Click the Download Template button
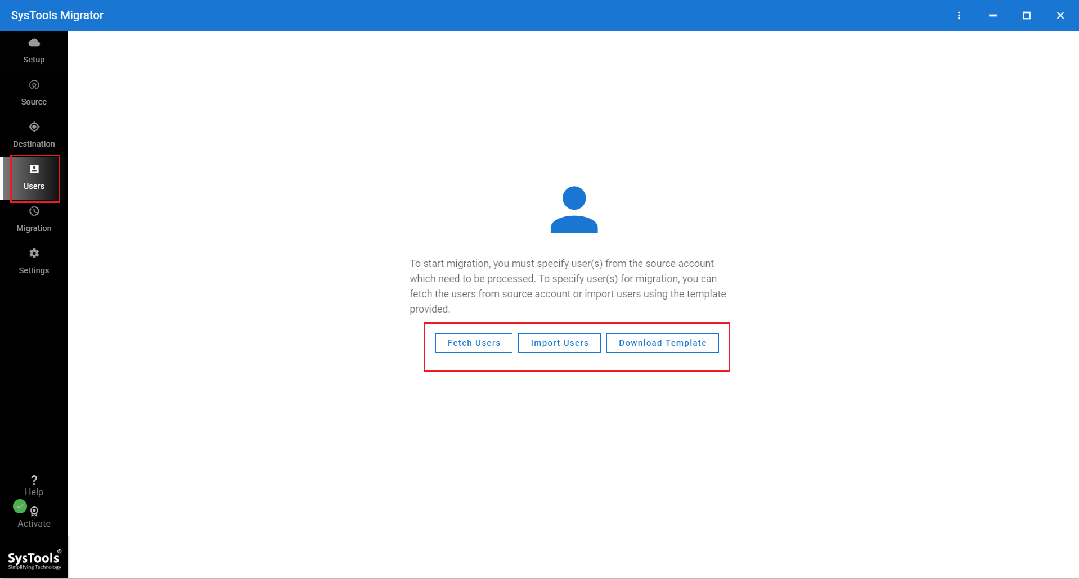 point(663,343)
